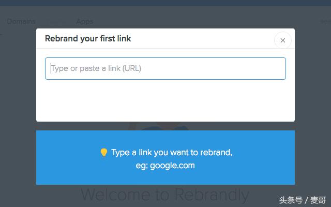
Task: Click the Rebrand your first link title
Action: [x=88, y=38]
